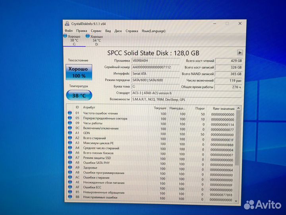The width and height of the screenshot is (286, 215).
Task: Click the status icon of Неисправимые ошибки
Action: tap(70, 197)
